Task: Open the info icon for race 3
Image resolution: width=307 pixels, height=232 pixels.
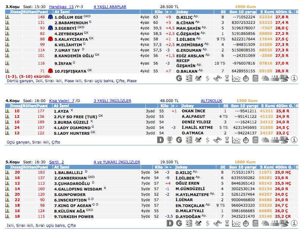Action: click(294, 78)
